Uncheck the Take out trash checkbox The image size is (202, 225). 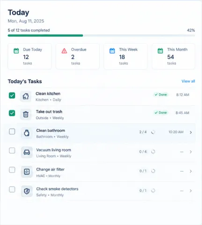[x=12, y=113]
